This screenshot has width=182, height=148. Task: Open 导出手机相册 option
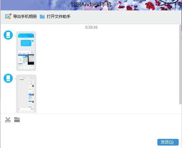(x=25, y=16)
